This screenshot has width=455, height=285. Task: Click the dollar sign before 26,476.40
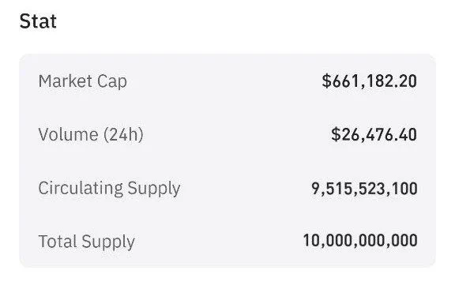click(336, 134)
